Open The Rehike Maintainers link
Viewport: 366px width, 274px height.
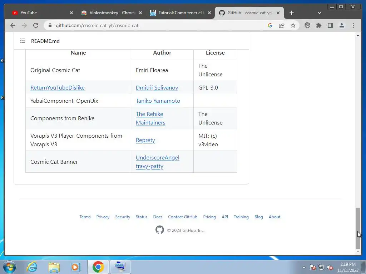coord(150,118)
